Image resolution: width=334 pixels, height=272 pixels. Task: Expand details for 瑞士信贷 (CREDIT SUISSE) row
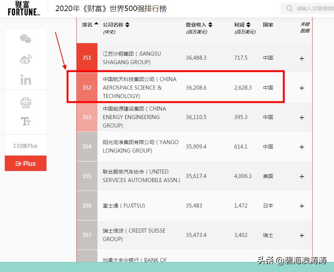(x=302, y=235)
